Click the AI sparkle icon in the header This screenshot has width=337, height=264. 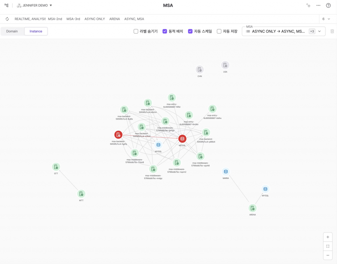pyautogui.click(x=308, y=6)
